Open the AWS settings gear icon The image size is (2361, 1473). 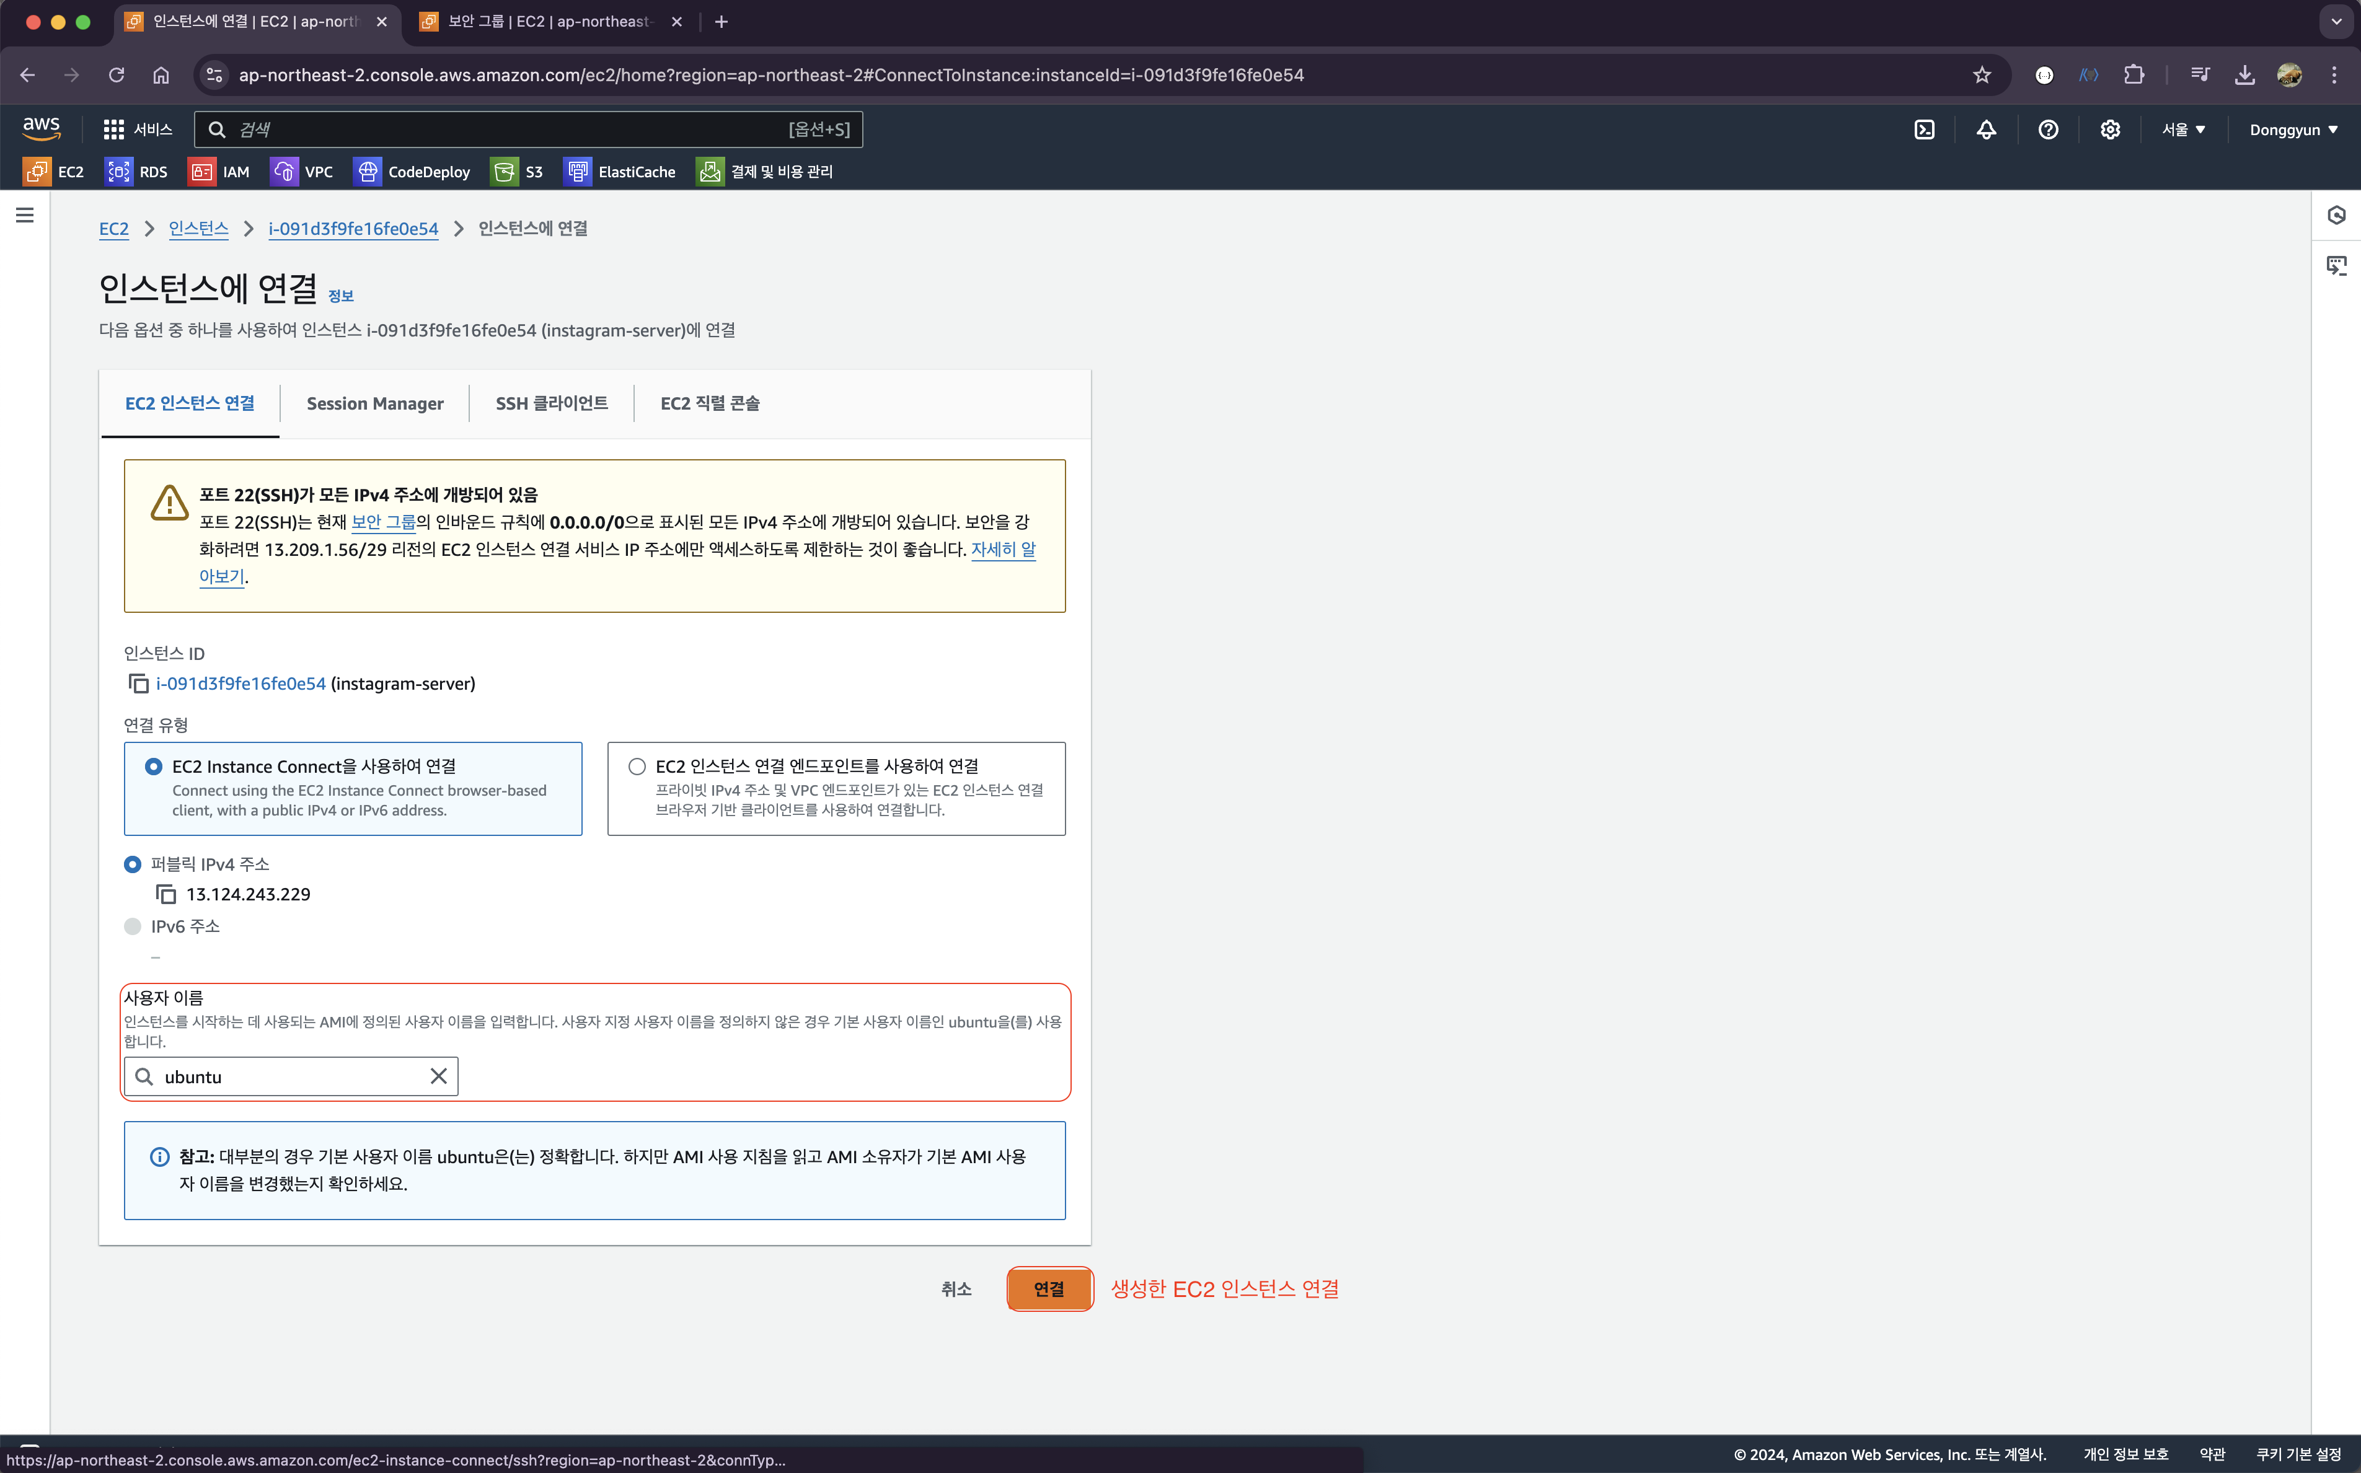coord(2109,130)
